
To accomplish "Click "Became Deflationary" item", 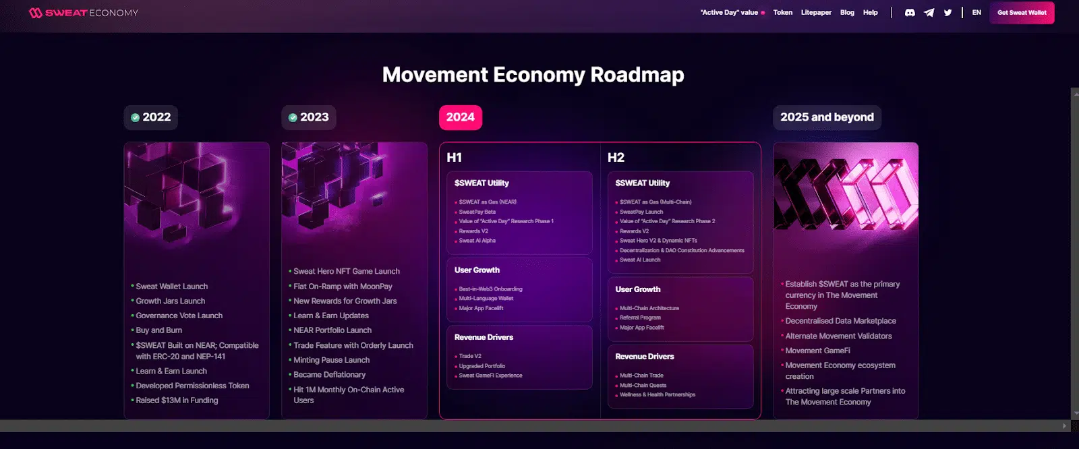I will point(329,375).
